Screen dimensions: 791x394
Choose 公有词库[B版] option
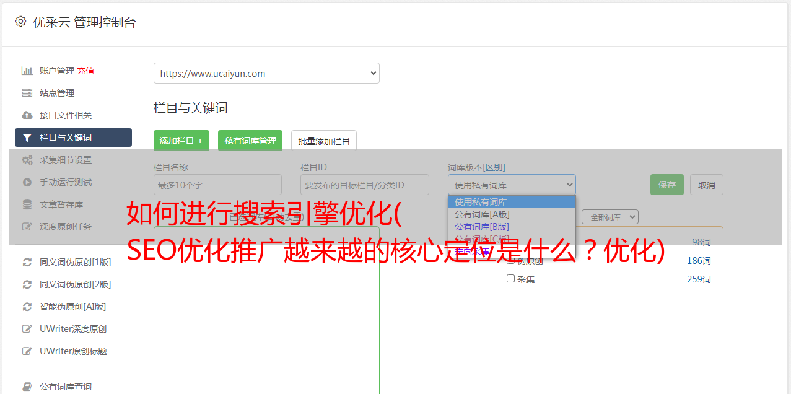(512, 227)
